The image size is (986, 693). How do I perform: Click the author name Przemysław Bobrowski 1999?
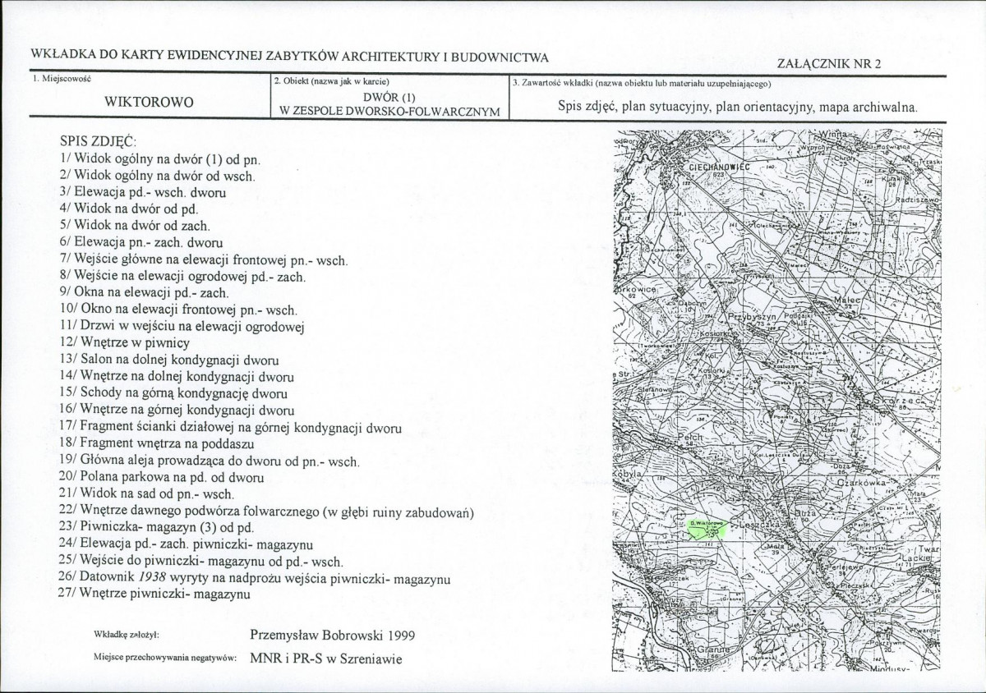pos(333,635)
